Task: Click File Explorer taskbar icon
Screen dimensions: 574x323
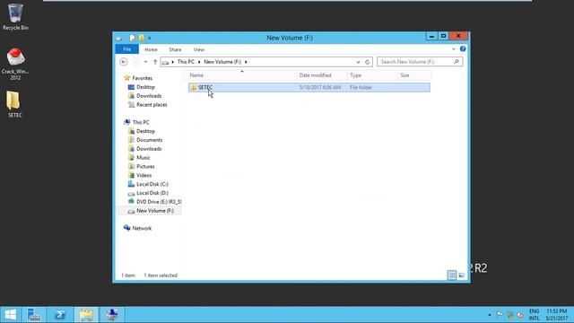Action: pos(86,315)
